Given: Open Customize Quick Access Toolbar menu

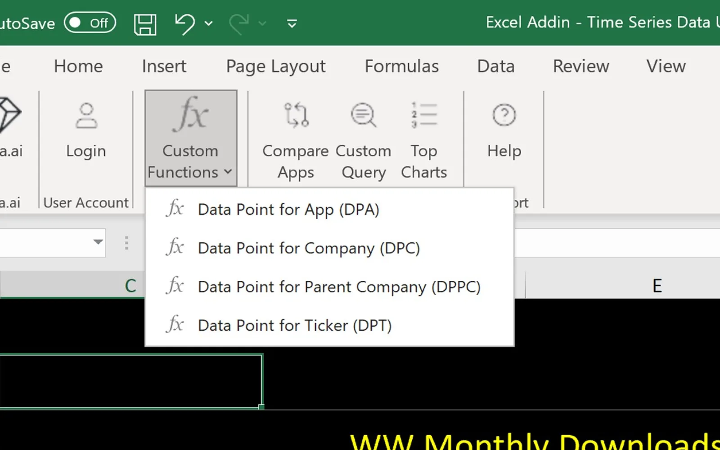Looking at the screenshot, I should 292,23.
